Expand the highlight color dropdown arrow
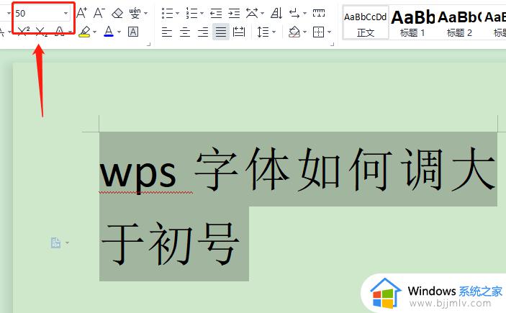 (94, 32)
